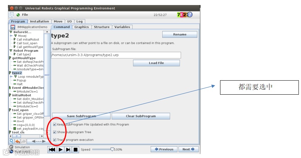
Task: Select the m≔0 assignment node
Action: pyautogui.click(x=20, y=121)
